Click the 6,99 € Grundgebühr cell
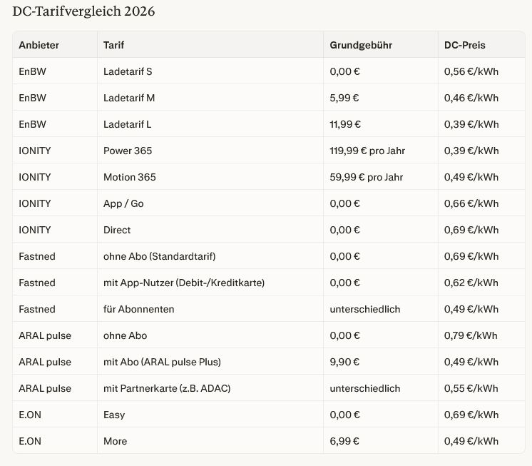The image size is (532, 466). 344,441
